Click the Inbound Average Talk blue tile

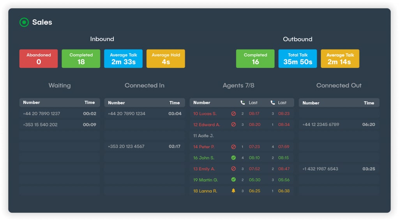[123, 59]
